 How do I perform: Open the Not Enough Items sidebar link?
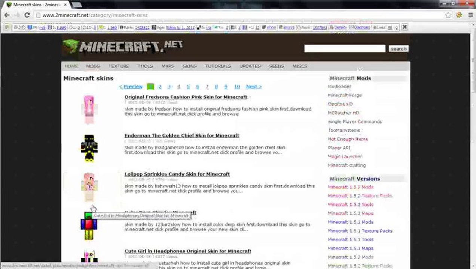click(348, 139)
